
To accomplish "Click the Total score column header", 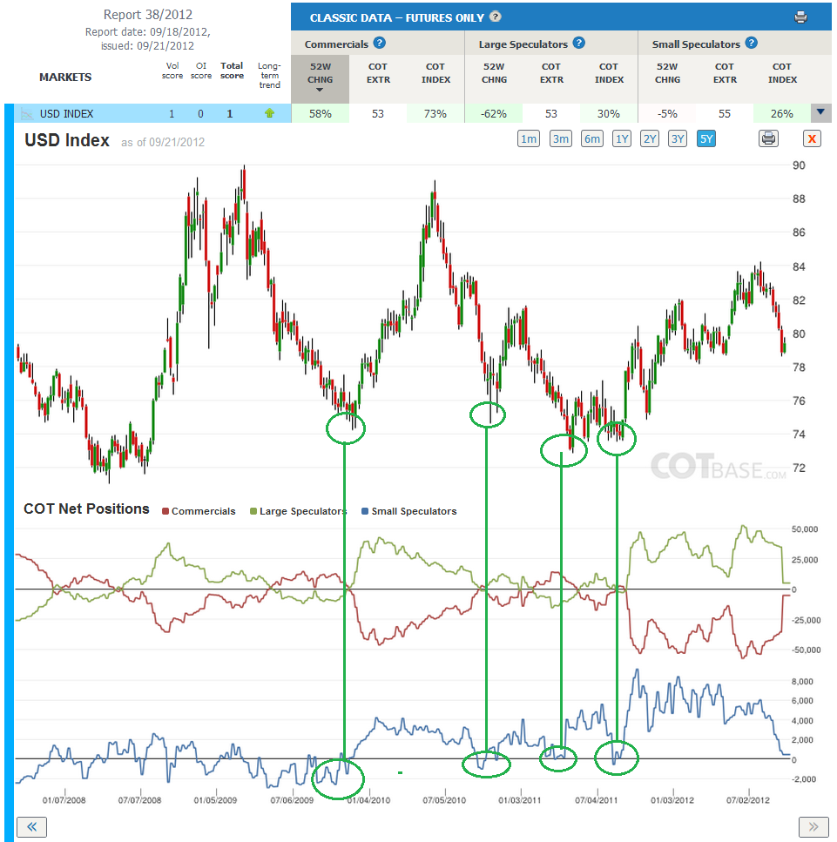I will click(x=232, y=71).
